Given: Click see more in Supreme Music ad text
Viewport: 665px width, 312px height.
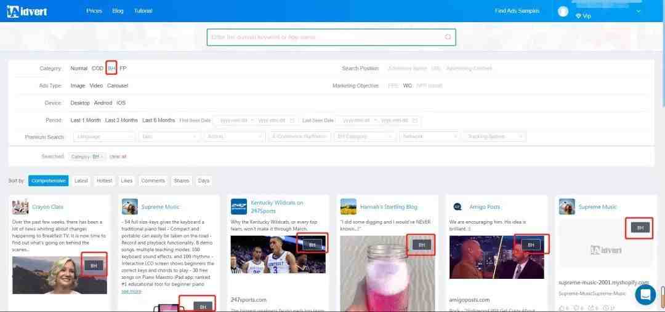Looking at the screenshot, I should 132,291.
